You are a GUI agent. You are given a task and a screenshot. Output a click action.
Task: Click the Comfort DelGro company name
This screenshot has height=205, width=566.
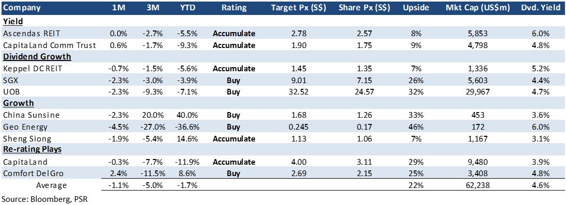click(x=33, y=174)
